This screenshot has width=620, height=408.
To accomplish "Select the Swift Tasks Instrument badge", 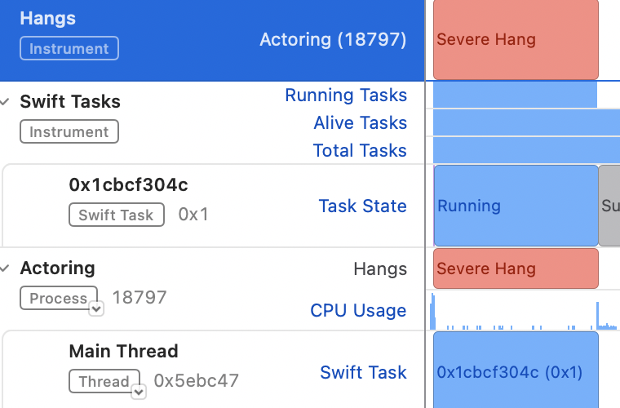I will tap(69, 131).
